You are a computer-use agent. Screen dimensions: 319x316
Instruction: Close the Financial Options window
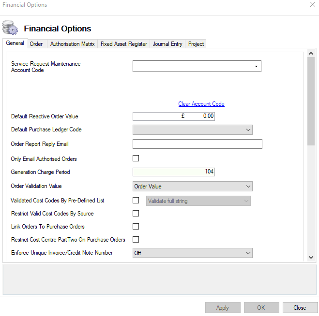coord(312,5)
